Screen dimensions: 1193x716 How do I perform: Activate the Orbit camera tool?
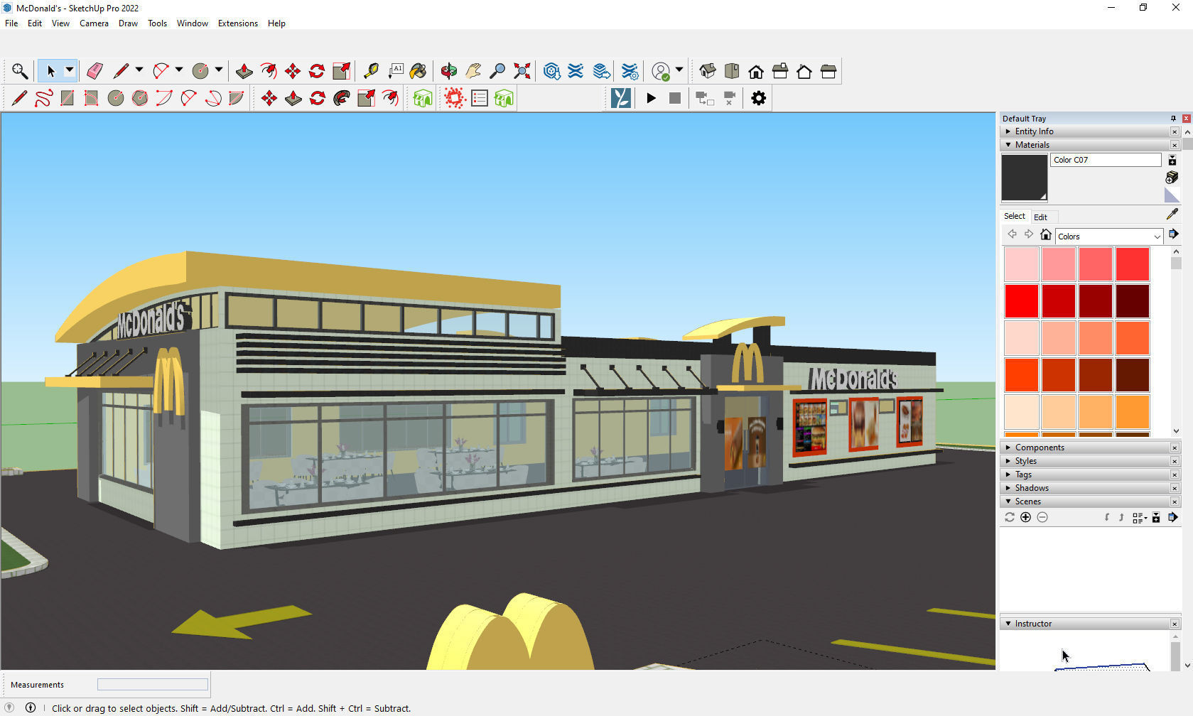[449, 71]
